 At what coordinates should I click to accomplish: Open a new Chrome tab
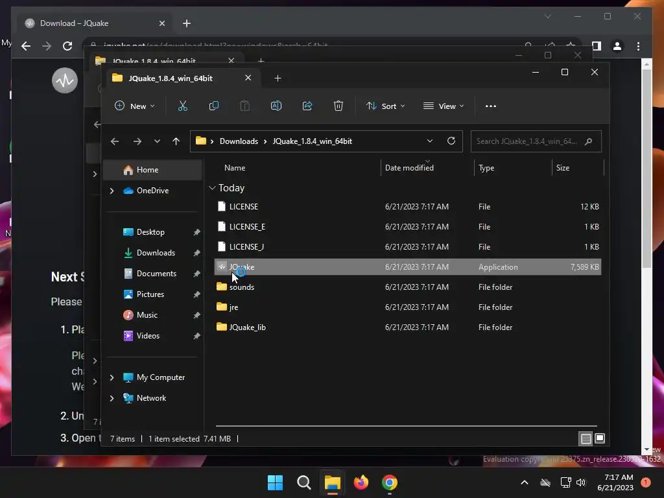point(187,23)
